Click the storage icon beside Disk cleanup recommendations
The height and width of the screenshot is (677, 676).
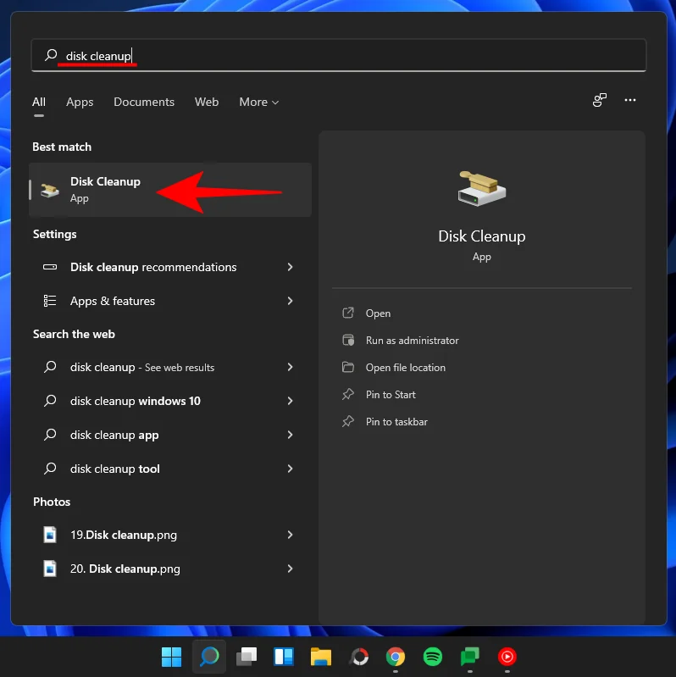tap(50, 267)
